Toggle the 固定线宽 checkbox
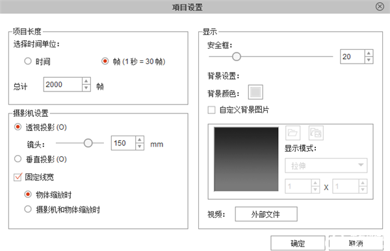 coord(18,177)
